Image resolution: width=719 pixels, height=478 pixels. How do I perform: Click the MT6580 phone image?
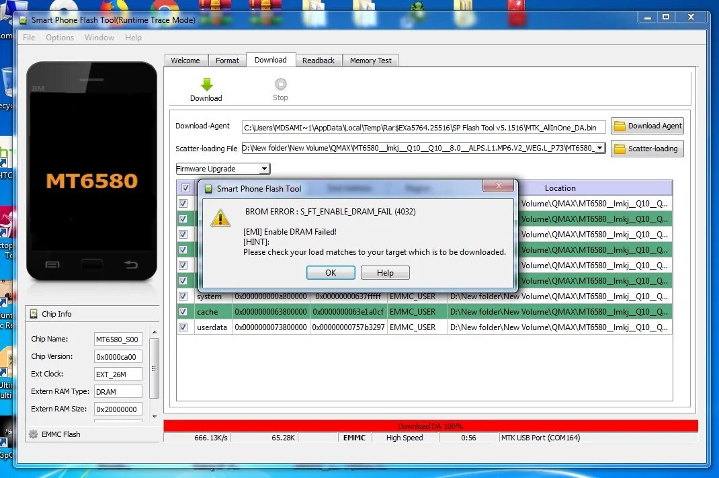pos(91,171)
